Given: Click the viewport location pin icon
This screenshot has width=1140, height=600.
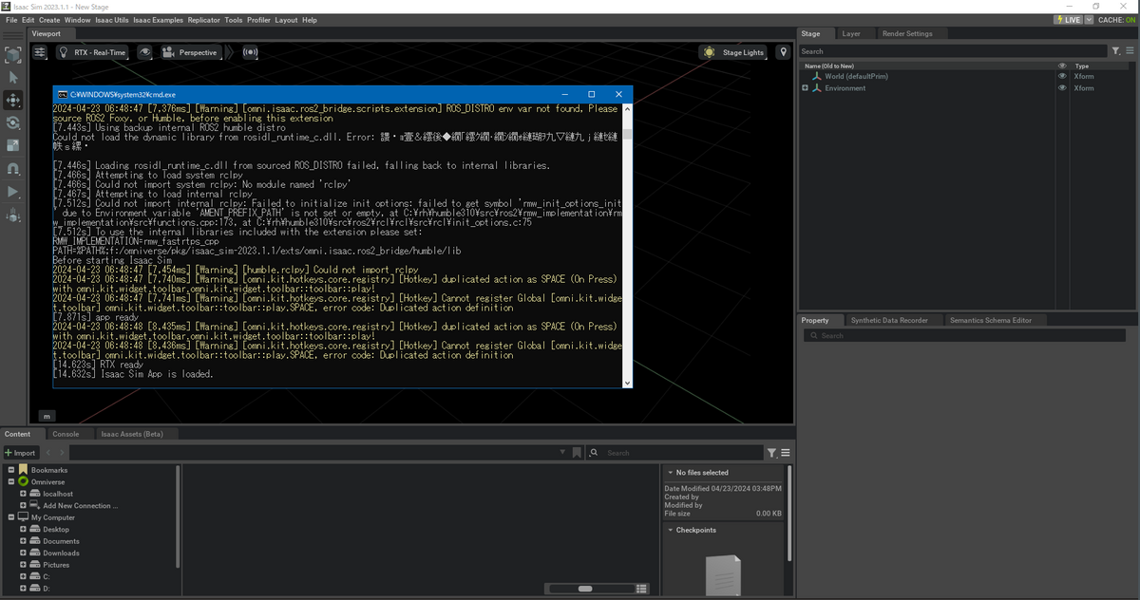Looking at the screenshot, I should coord(783,52).
